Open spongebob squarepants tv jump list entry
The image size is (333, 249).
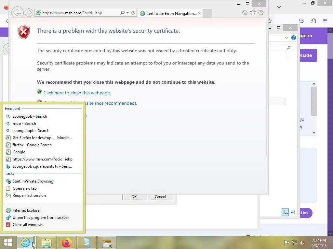click(43, 166)
